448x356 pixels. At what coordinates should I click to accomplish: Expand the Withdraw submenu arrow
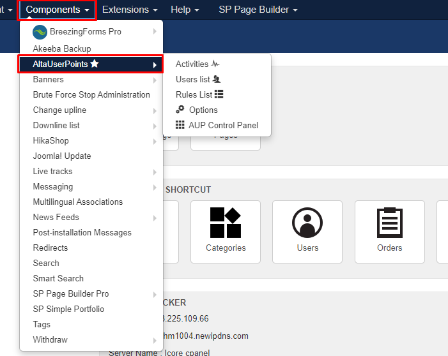click(x=155, y=341)
